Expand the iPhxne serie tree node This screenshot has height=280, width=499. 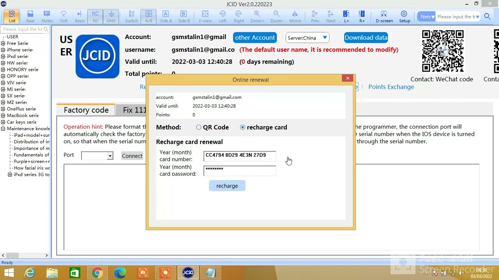pyautogui.click(x=3, y=50)
